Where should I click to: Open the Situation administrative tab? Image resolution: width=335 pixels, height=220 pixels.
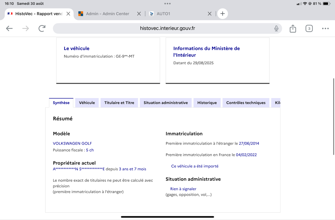(166, 103)
